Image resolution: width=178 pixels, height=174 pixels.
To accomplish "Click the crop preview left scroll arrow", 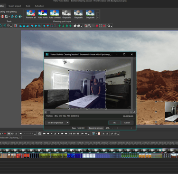I will (46, 112).
